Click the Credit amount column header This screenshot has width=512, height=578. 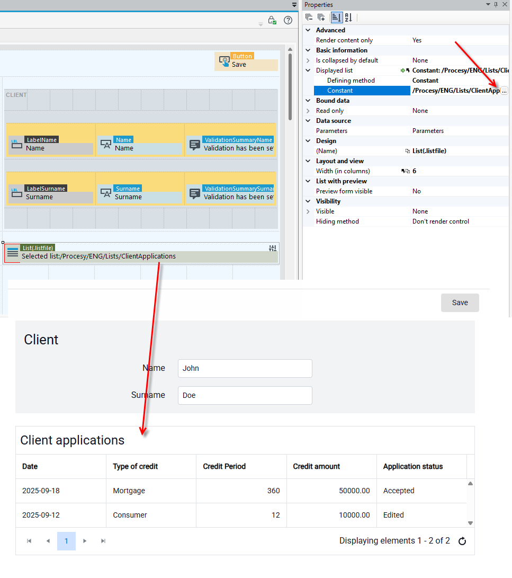[x=331, y=466]
